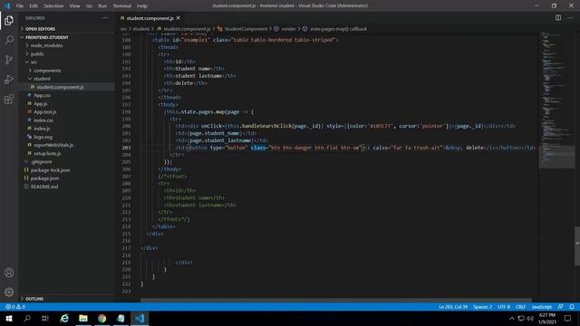Open the Selection menu

click(53, 5)
